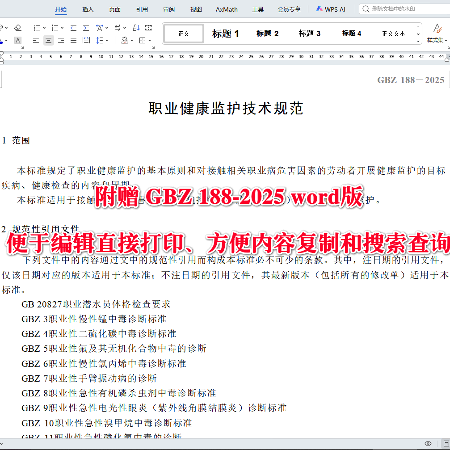Screen dimensions: 450x450
Task: Open the 审阅 ribbon tab
Action: pos(168,9)
